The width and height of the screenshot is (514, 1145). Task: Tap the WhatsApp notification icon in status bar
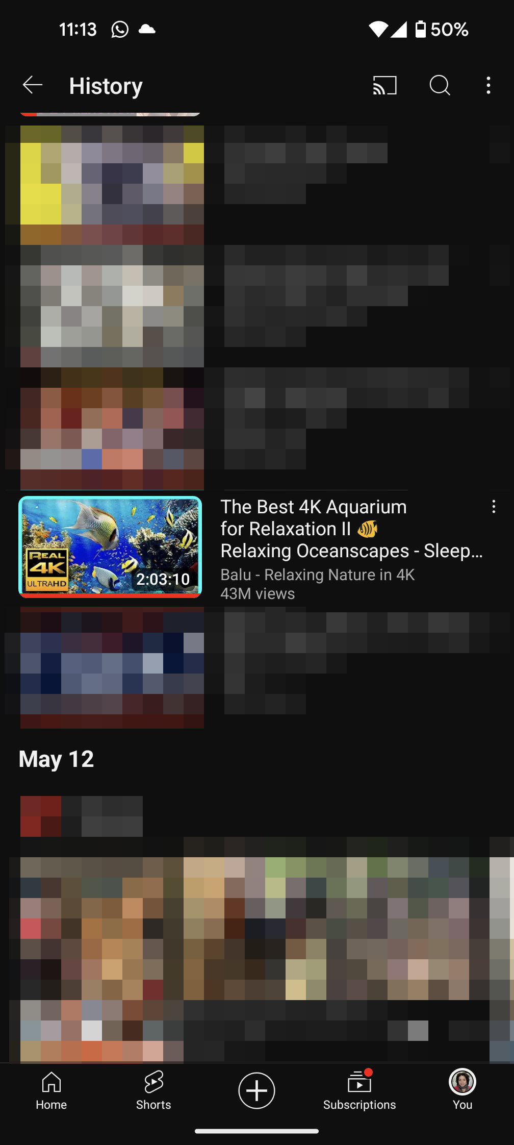(x=120, y=30)
